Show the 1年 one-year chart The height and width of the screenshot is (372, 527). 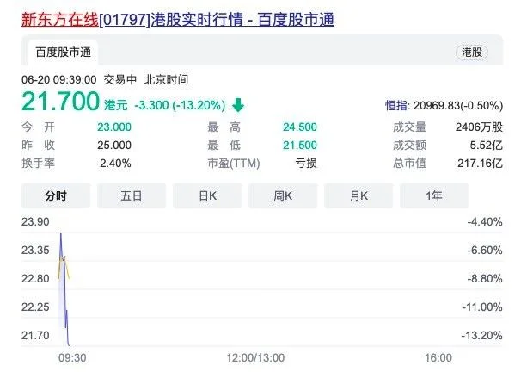434,196
